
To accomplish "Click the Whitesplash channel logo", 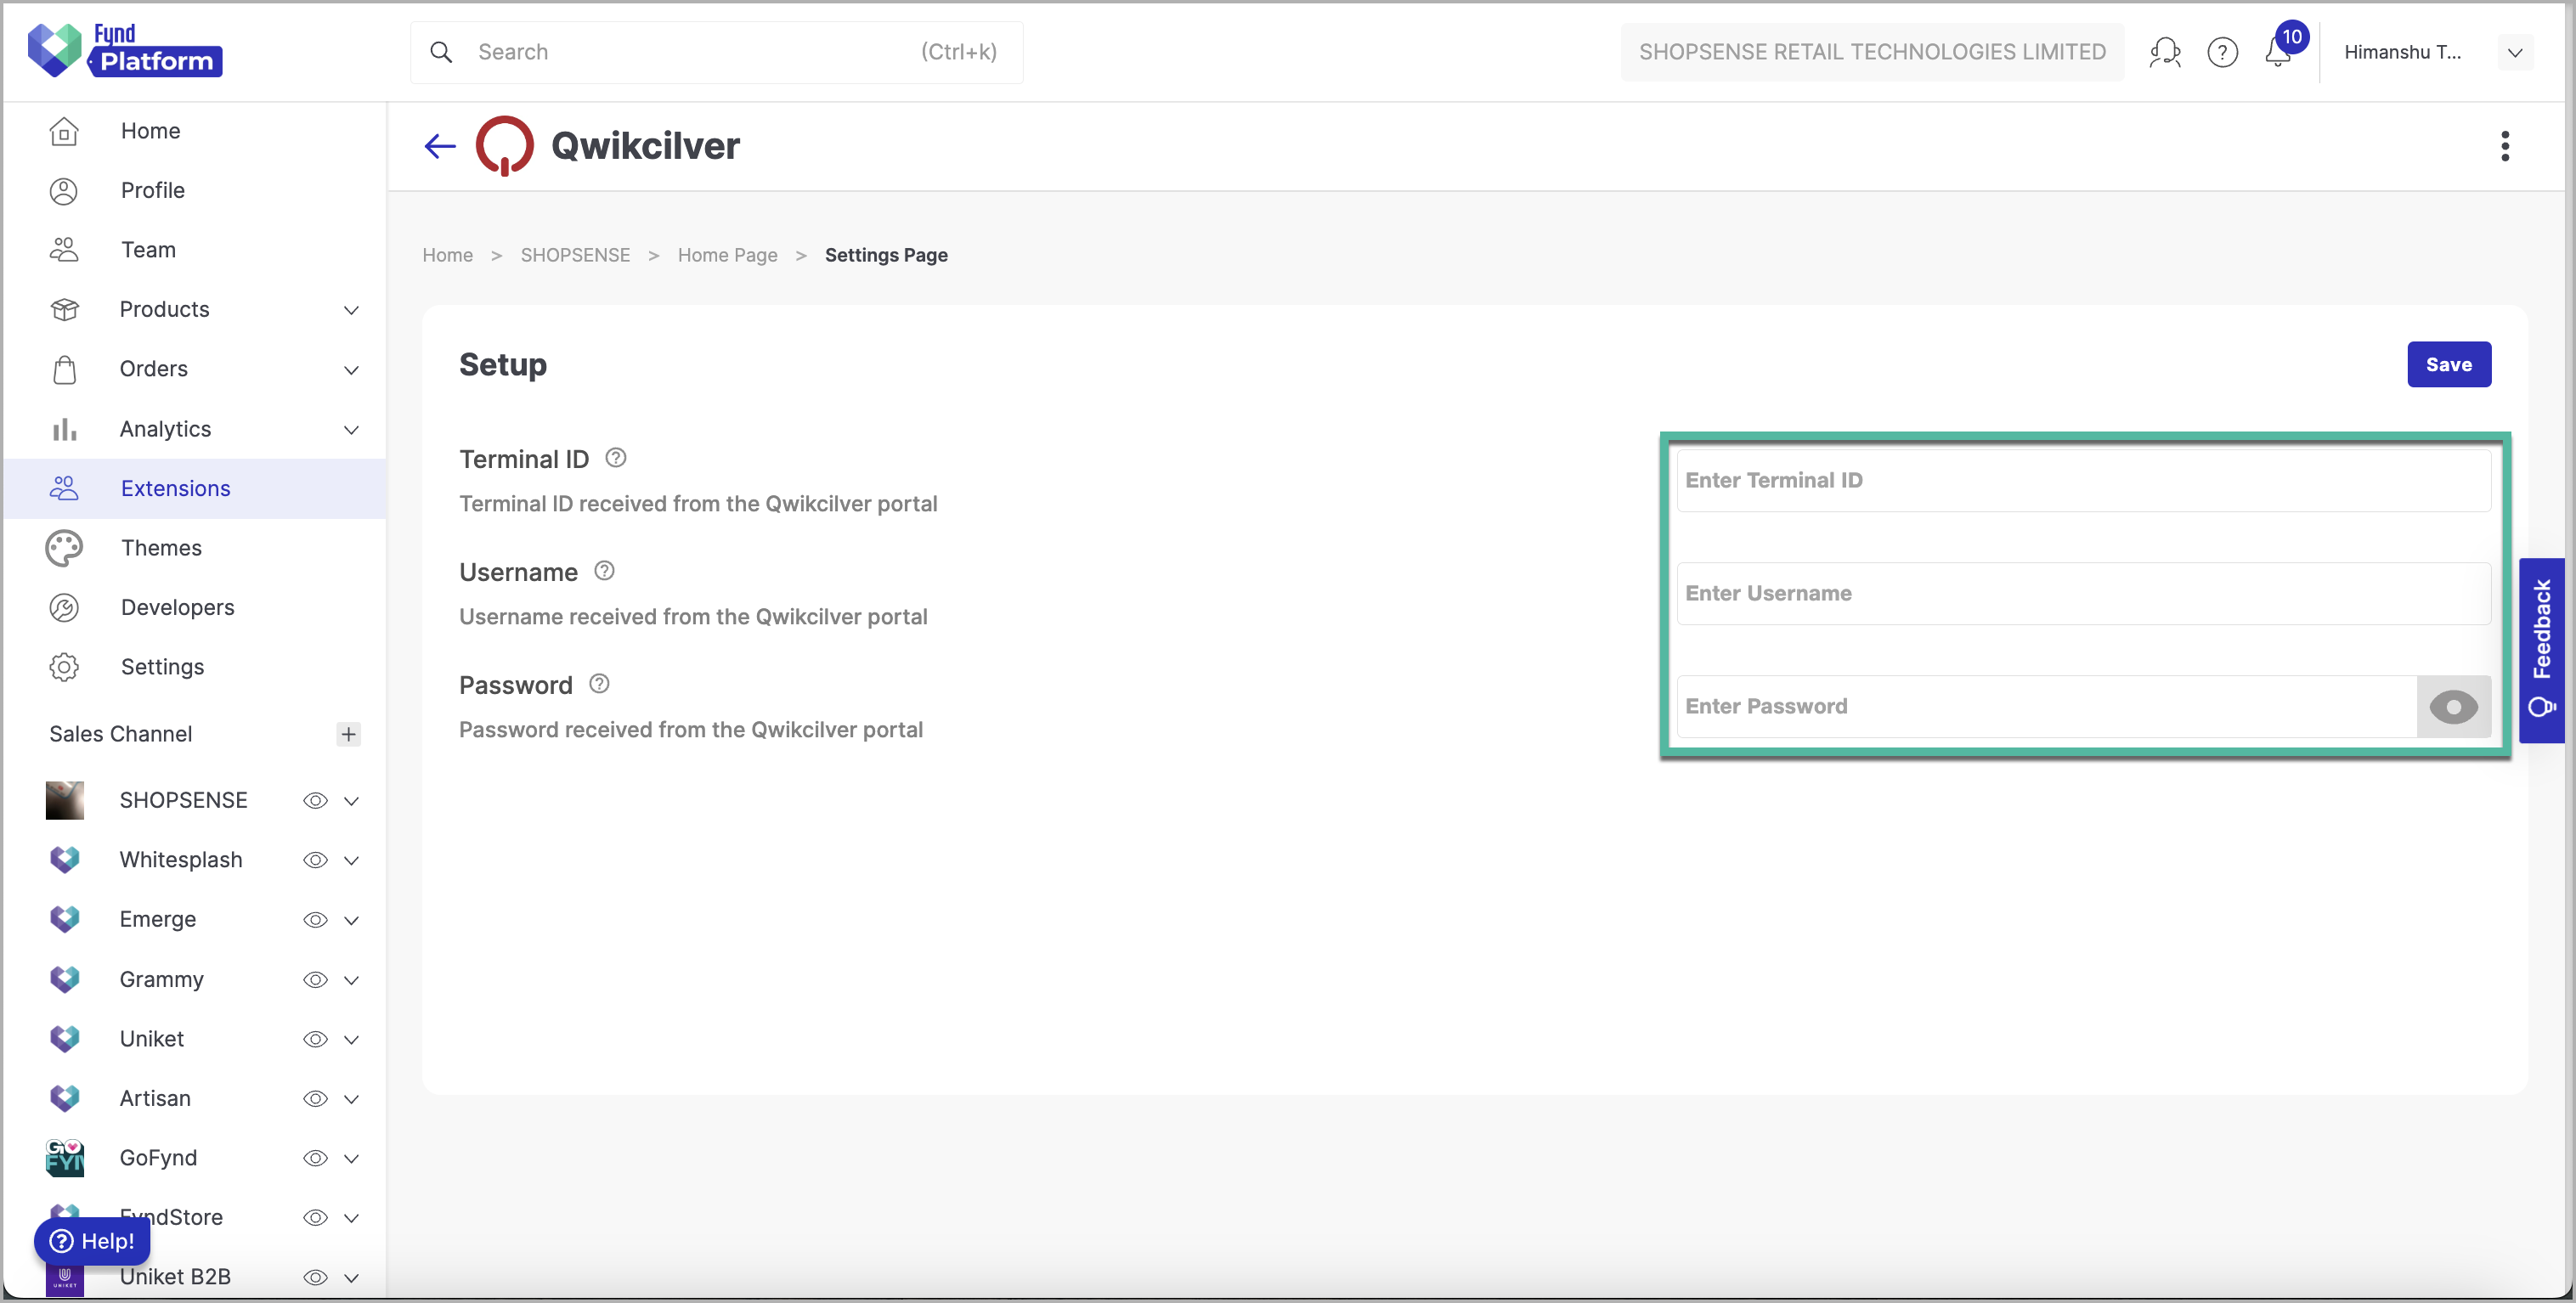I will pos(65,859).
